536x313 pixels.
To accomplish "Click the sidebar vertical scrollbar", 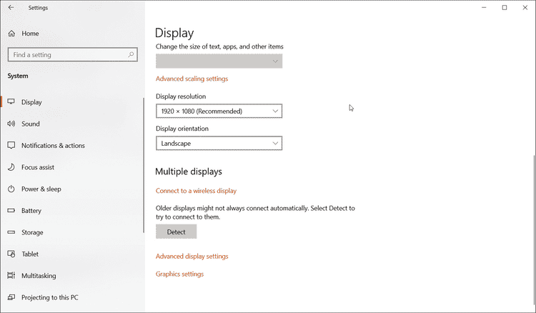I will tap(144, 165).
